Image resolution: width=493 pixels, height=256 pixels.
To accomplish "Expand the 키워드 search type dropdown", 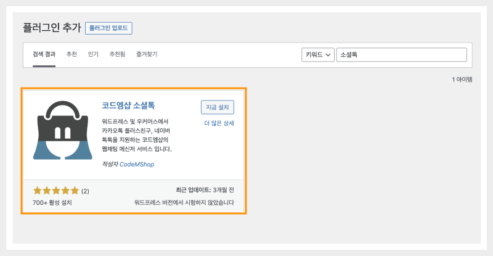I will pyautogui.click(x=318, y=55).
